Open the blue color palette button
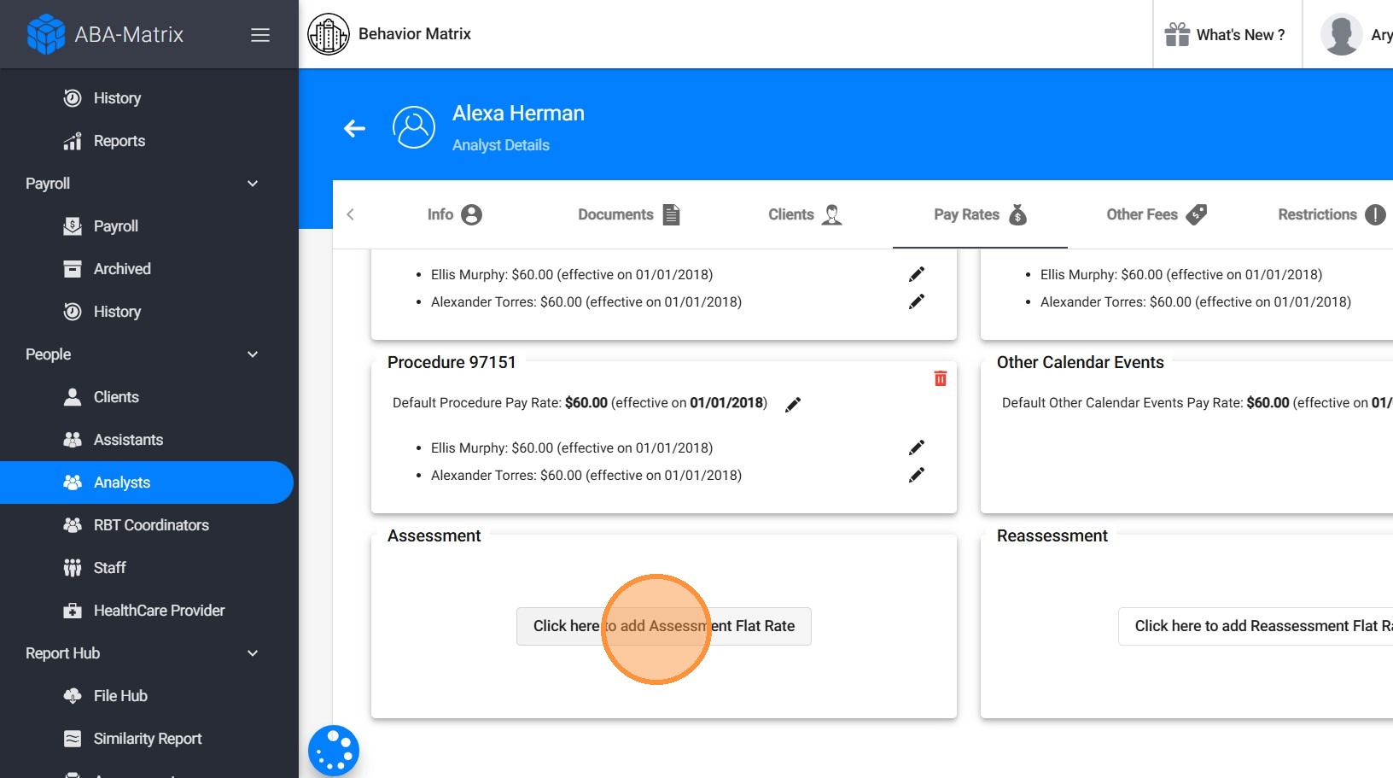This screenshot has height=778, width=1393. [334, 751]
